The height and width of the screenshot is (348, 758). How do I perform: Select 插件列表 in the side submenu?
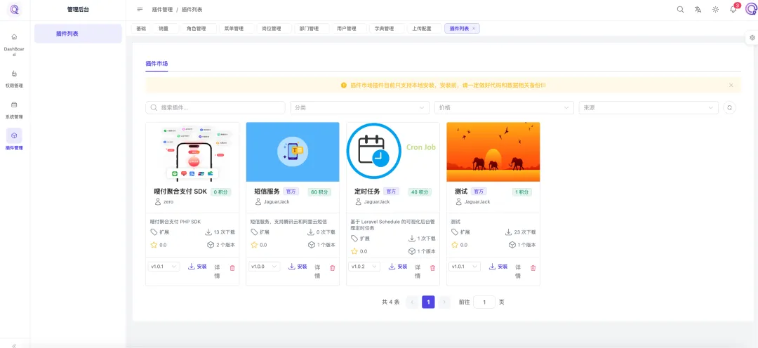[x=78, y=34]
